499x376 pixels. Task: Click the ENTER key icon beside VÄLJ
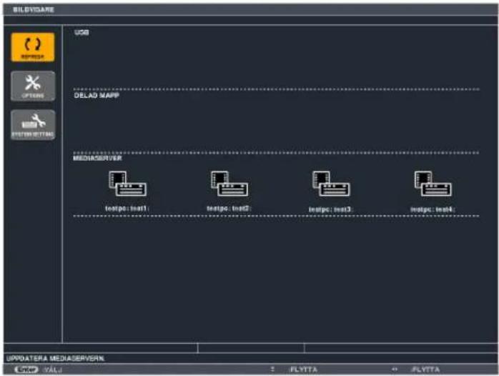(x=26, y=370)
